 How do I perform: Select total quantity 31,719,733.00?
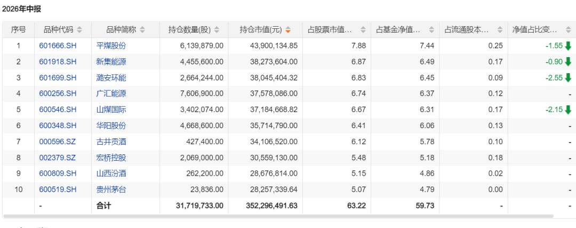200,206
